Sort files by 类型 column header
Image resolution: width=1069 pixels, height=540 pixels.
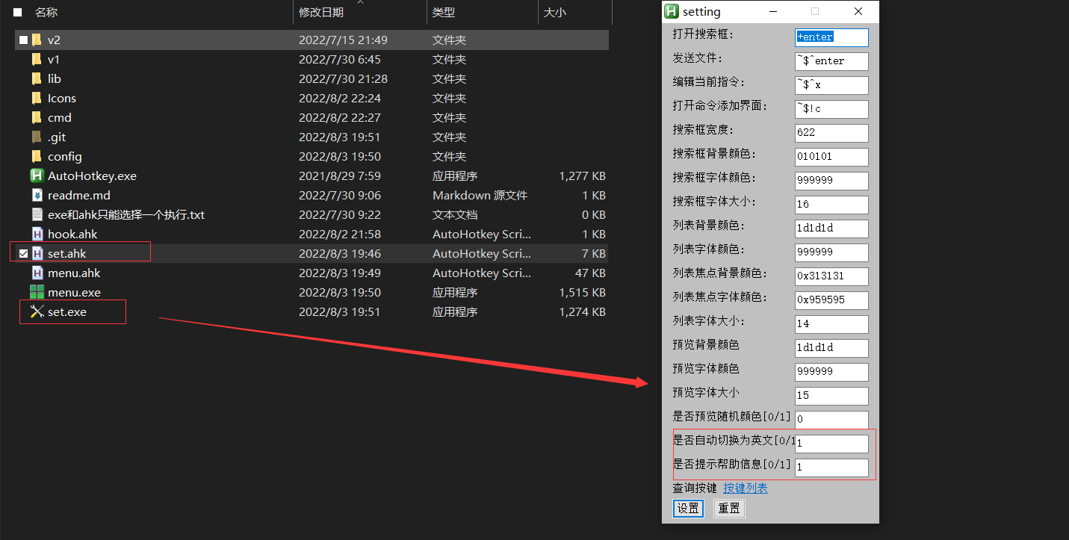444,12
